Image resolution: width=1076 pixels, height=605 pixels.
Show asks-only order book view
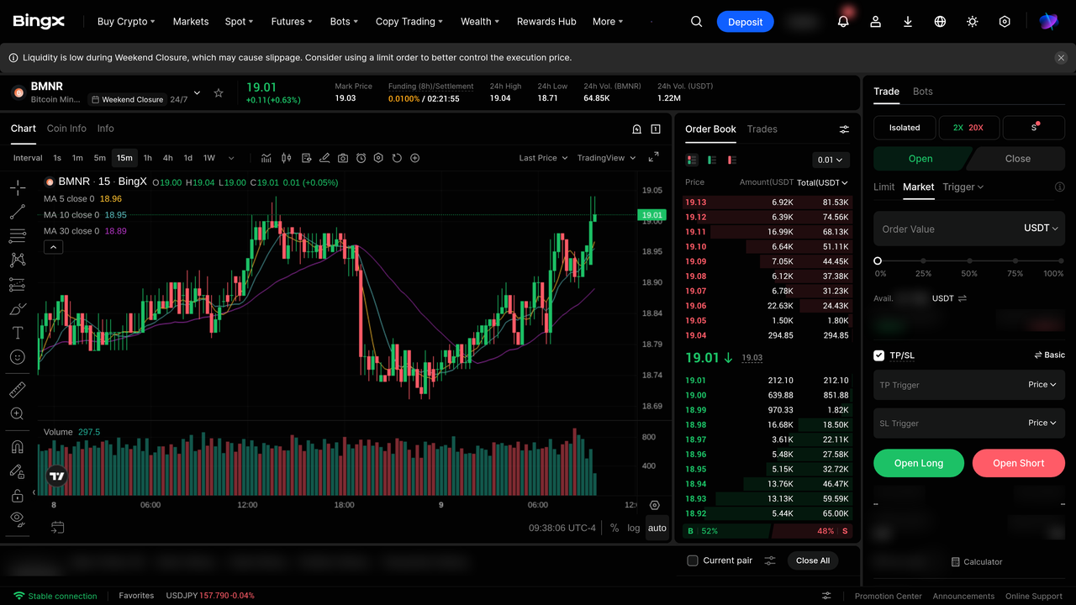[732, 160]
